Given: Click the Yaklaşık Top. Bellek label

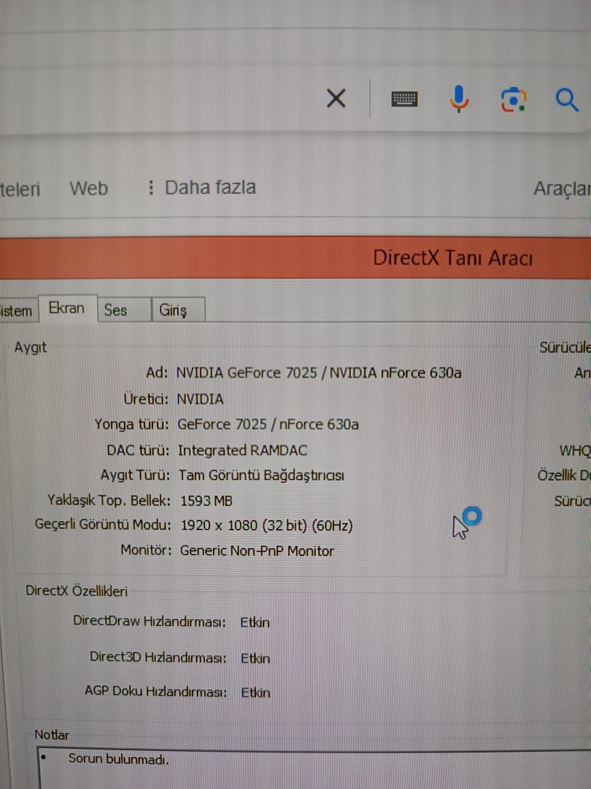Looking at the screenshot, I should pos(109,500).
